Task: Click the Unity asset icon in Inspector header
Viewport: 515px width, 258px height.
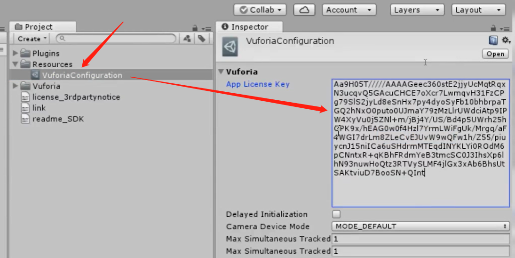Action: pyautogui.click(x=230, y=47)
